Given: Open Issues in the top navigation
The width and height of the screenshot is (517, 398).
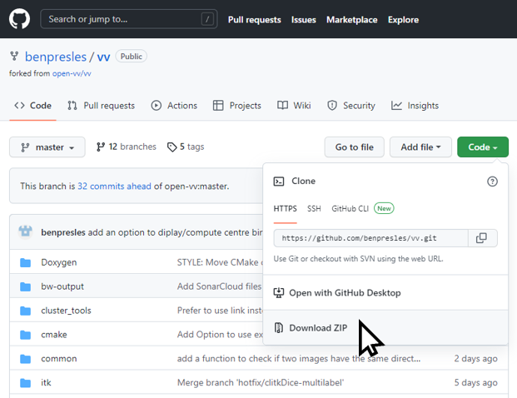Looking at the screenshot, I should coord(303,20).
